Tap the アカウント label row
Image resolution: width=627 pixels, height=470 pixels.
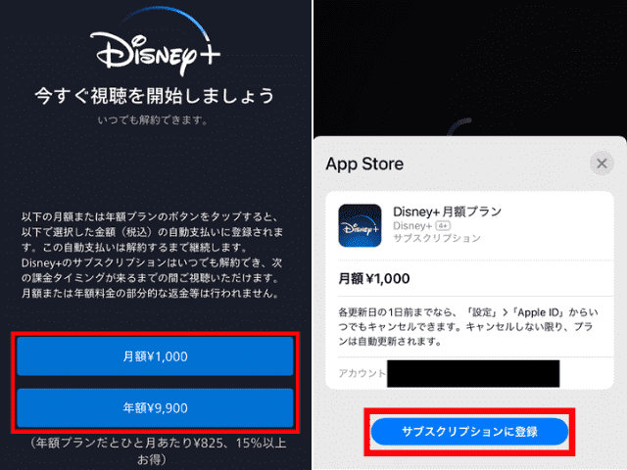(x=470, y=373)
